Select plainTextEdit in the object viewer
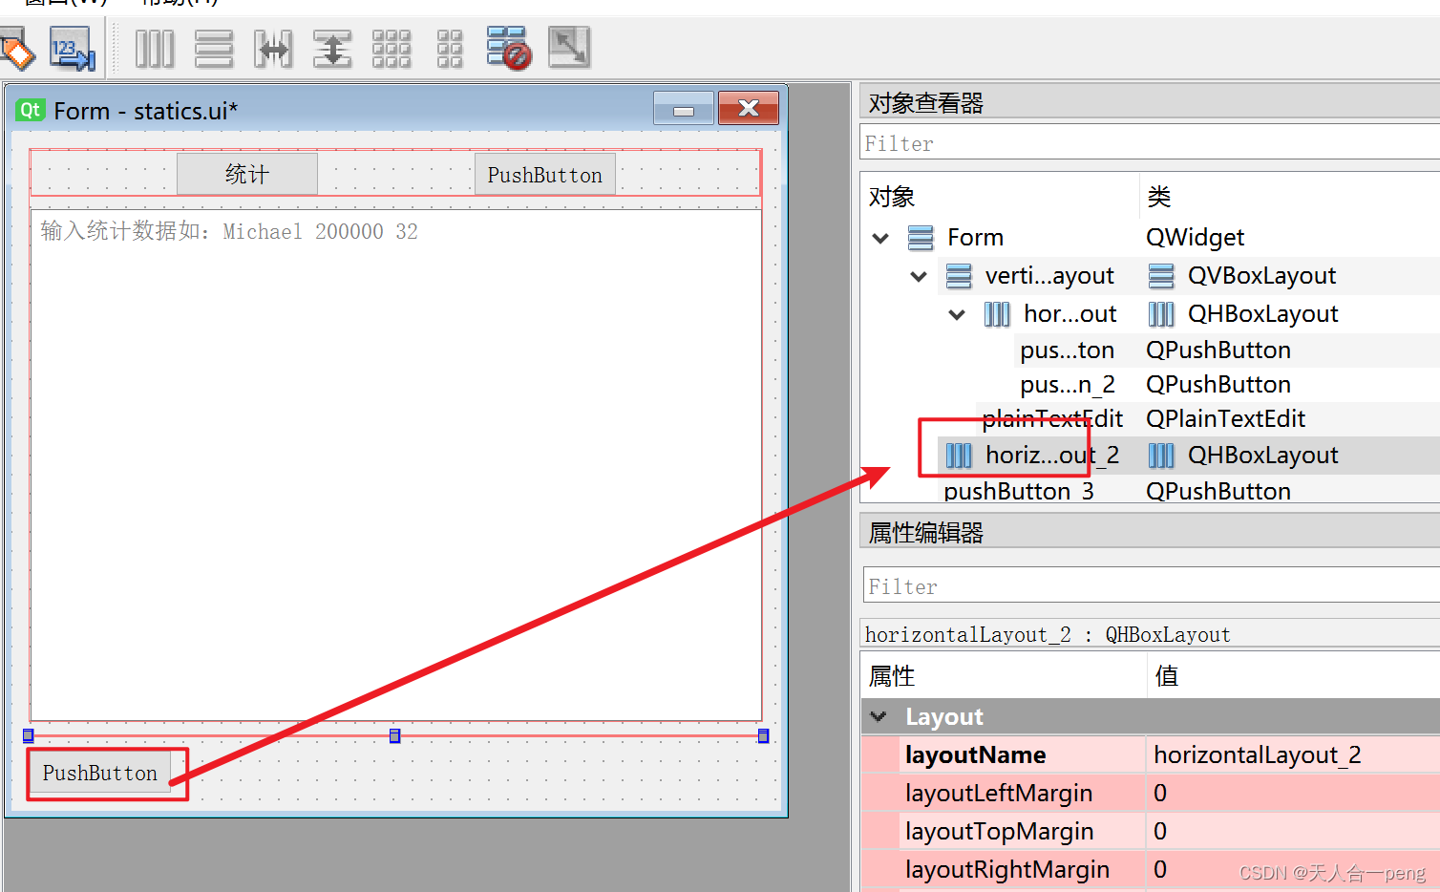Screen dimensions: 1440x892 coord(1050,418)
